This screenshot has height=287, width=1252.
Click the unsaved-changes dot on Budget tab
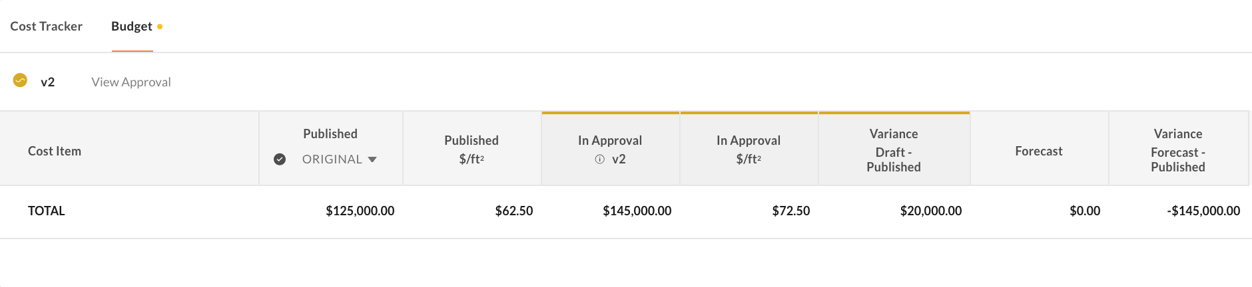click(x=160, y=27)
